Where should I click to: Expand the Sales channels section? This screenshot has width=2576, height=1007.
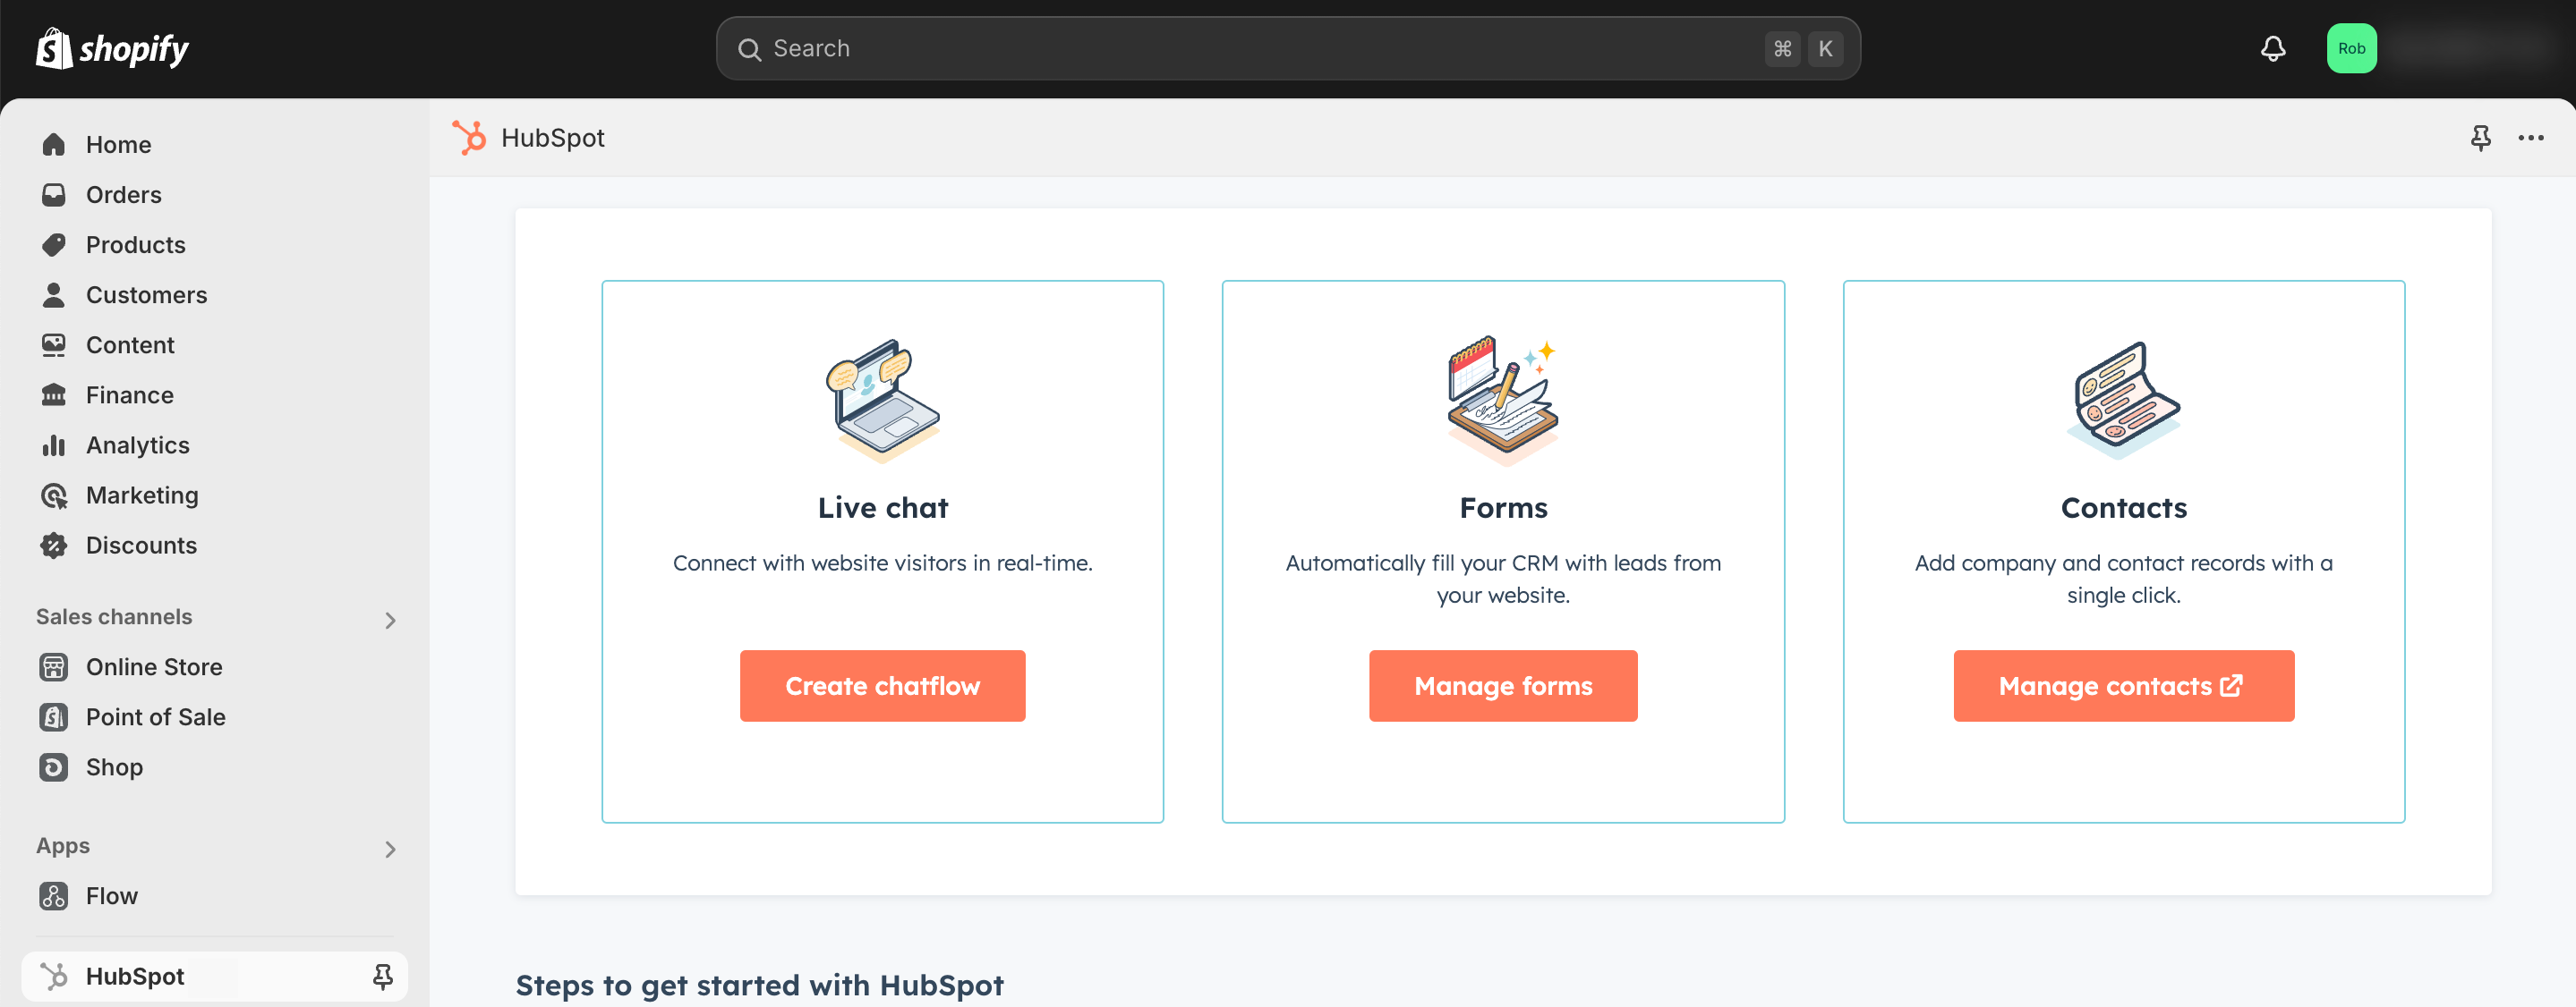point(390,620)
